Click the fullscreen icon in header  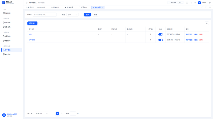click(x=187, y=3)
